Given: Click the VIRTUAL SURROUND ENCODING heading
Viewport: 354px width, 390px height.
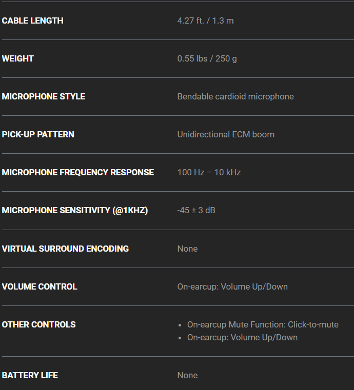Looking at the screenshot, I should tap(65, 249).
